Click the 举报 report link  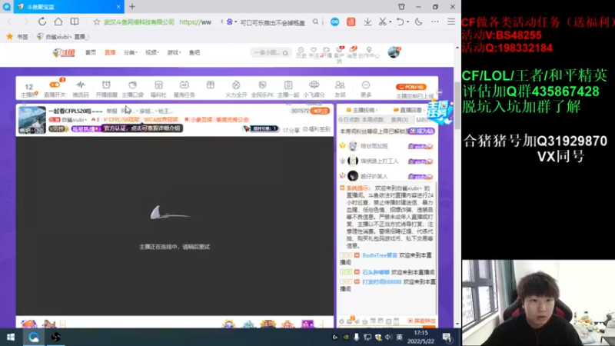pos(111,111)
